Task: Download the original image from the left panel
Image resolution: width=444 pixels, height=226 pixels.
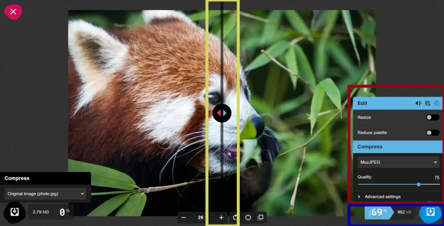Action: [x=14, y=212]
